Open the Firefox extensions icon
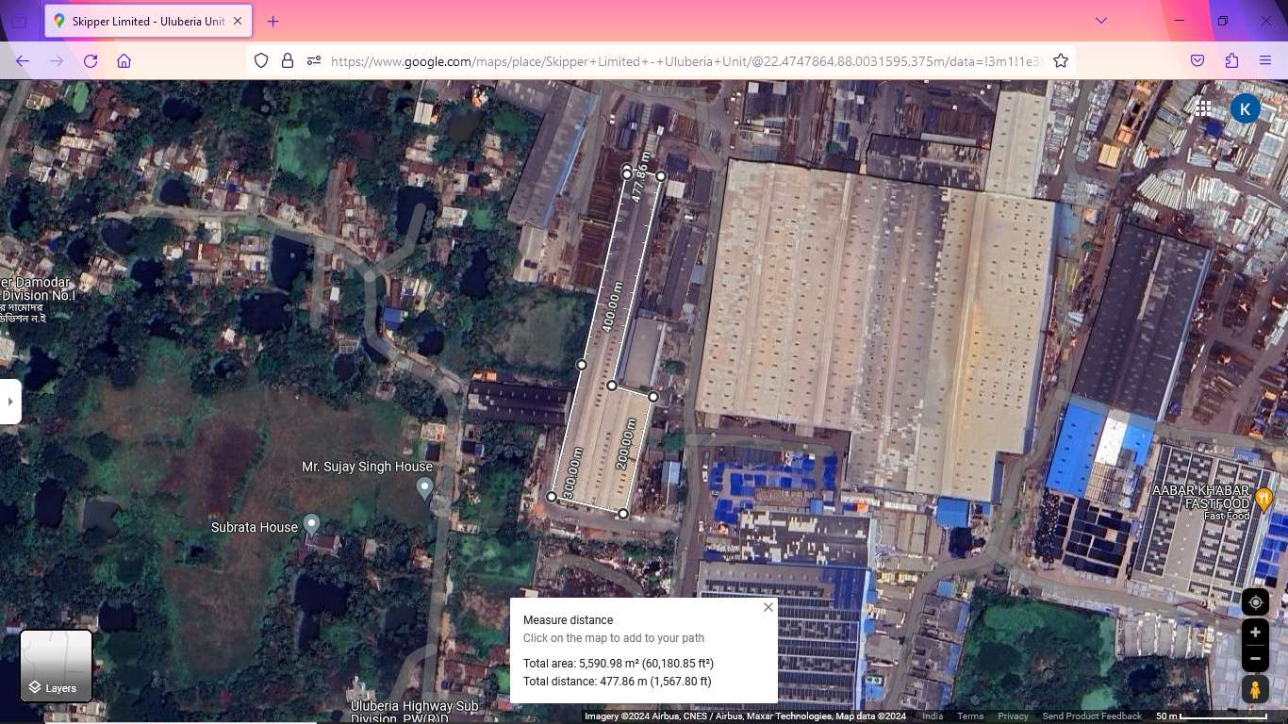The image size is (1288, 724). click(x=1231, y=60)
